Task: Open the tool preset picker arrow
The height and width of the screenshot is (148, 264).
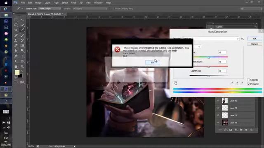Action: (x=22, y=9)
